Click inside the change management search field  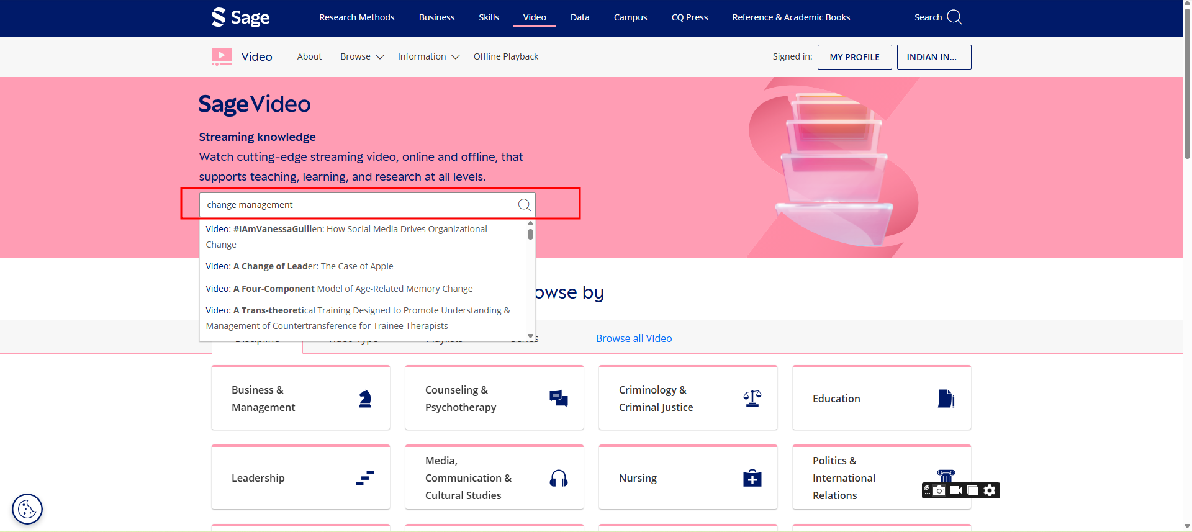(x=354, y=205)
